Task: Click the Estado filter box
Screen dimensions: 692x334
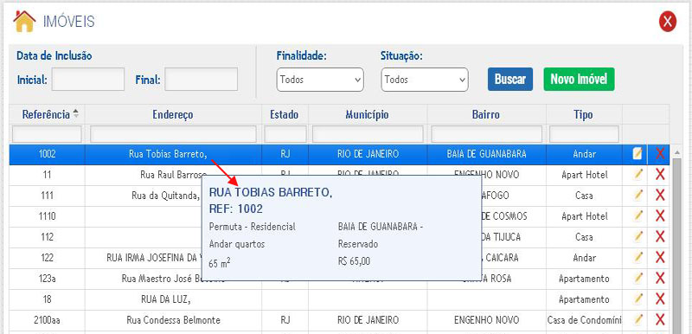Action: coord(285,134)
